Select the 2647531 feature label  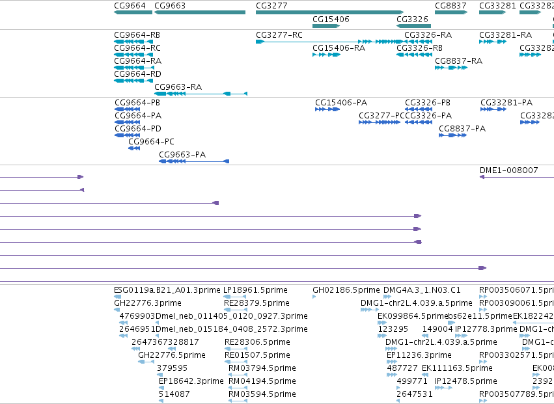[x=415, y=394]
